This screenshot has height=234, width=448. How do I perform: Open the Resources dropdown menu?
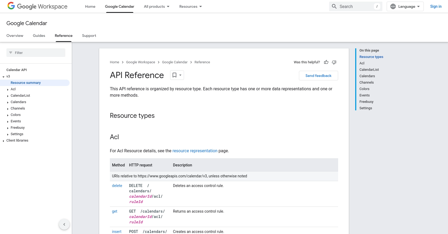click(190, 6)
